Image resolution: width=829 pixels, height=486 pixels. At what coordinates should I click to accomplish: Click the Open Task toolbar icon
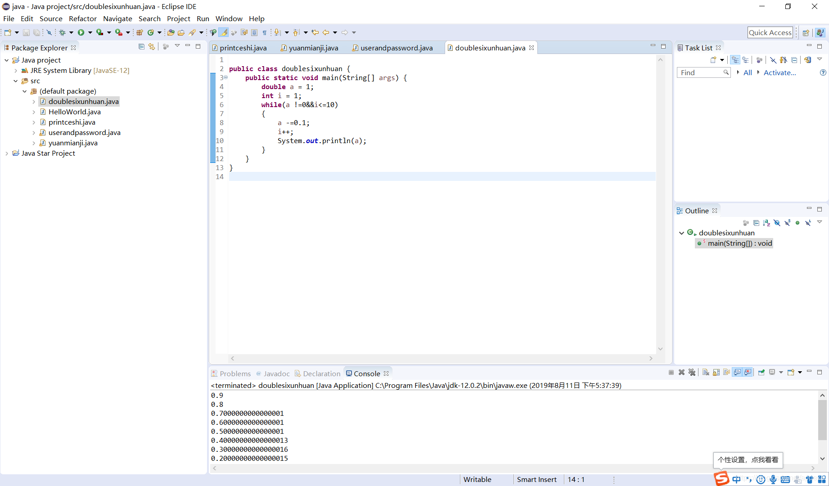click(x=181, y=32)
